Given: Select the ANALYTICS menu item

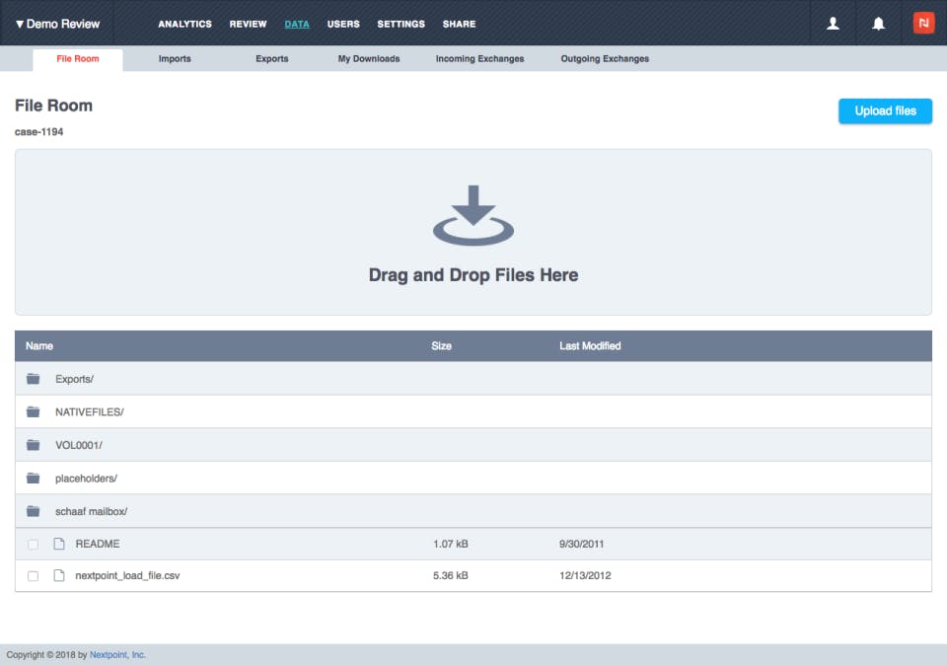Looking at the screenshot, I should (184, 24).
